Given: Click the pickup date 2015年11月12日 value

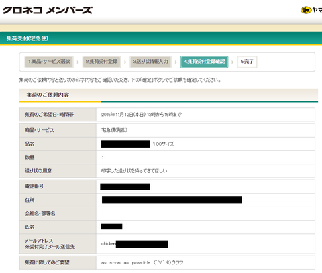Looking at the screenshot, I should pyautogui.click(x=142, y=115).
